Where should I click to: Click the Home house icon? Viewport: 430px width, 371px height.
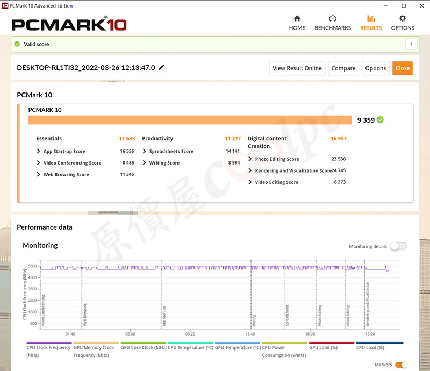[297, 18]
